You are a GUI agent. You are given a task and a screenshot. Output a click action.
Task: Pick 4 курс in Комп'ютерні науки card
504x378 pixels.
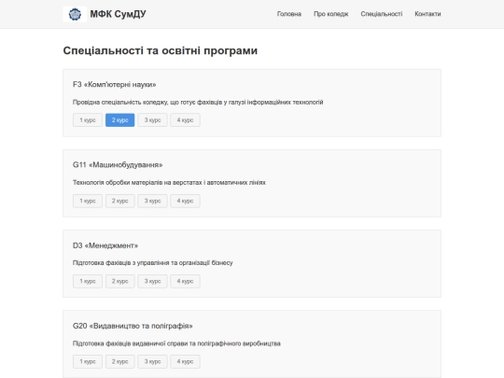coord(185,119)
